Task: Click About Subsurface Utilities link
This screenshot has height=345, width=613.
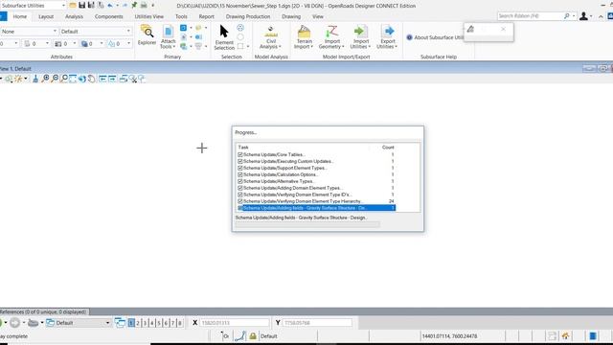Action: click(x=435, y=37)
